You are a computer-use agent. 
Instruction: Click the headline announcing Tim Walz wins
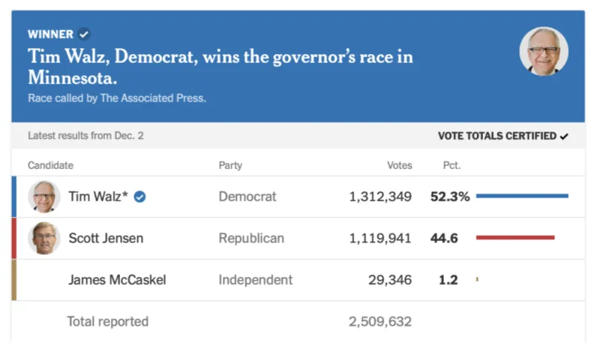point(220,67)
